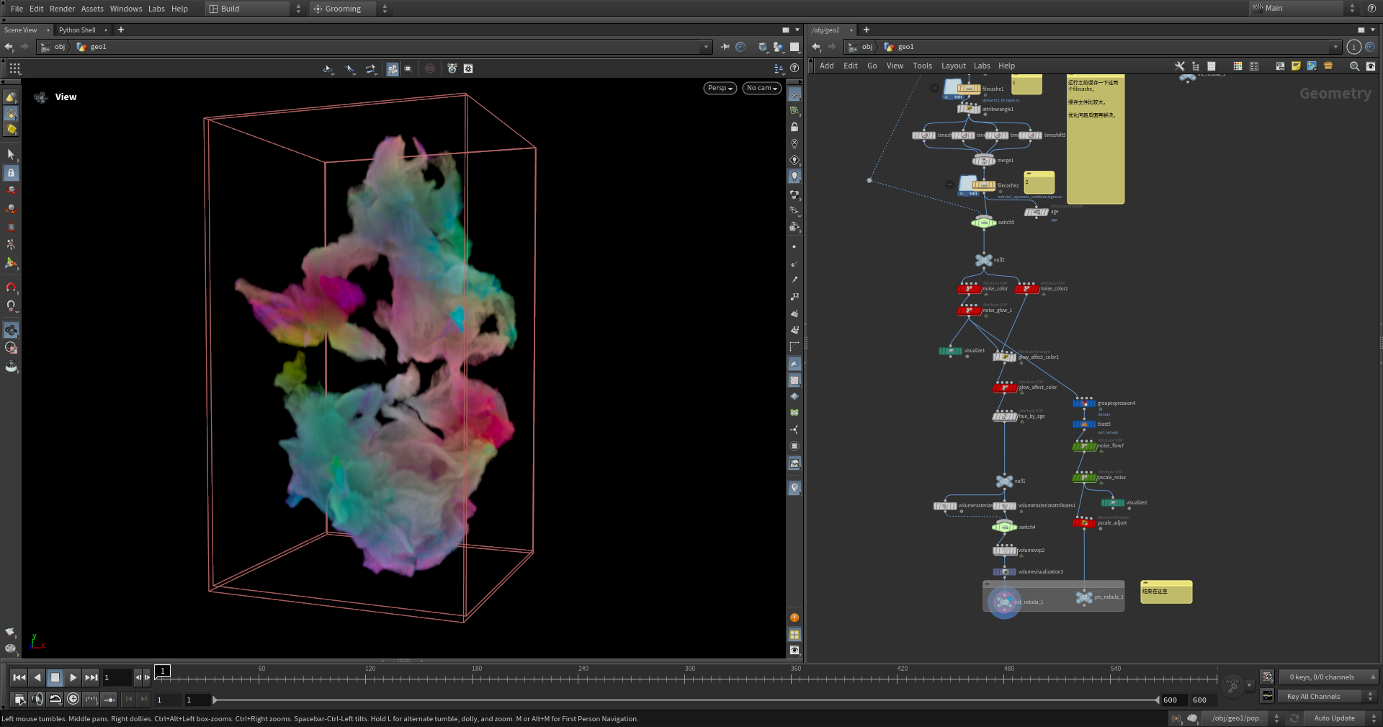Toggle audio in the playbar
1383x727 pixels.
37,699
